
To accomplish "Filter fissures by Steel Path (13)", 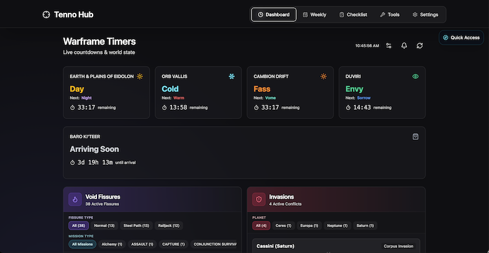I will 136,226.
